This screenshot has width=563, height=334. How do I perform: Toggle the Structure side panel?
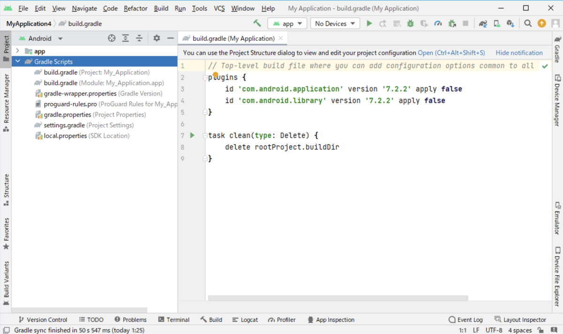6,190
